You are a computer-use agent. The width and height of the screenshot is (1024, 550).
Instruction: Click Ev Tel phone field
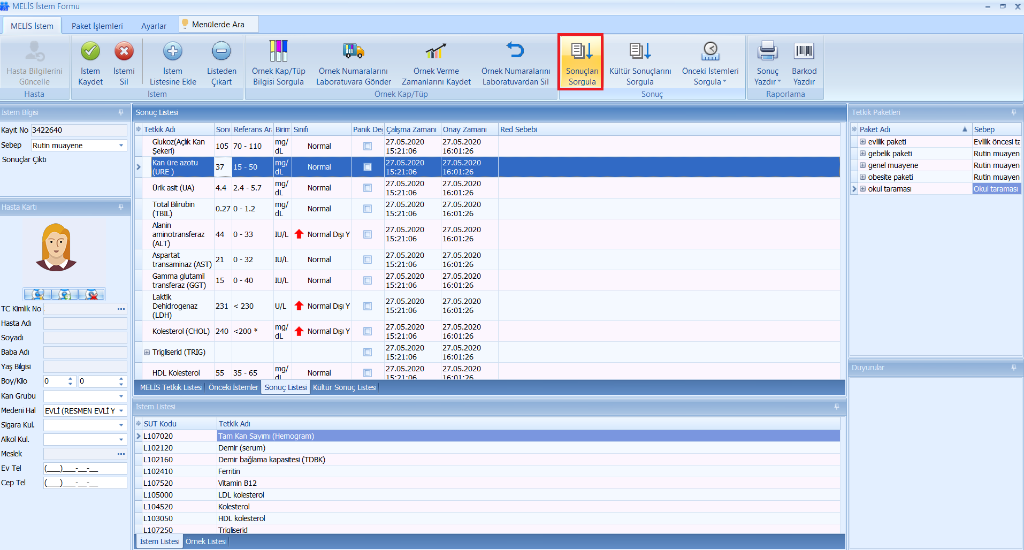[85, 469]
